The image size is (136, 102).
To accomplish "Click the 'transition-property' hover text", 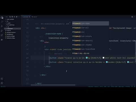I will 58,38.
